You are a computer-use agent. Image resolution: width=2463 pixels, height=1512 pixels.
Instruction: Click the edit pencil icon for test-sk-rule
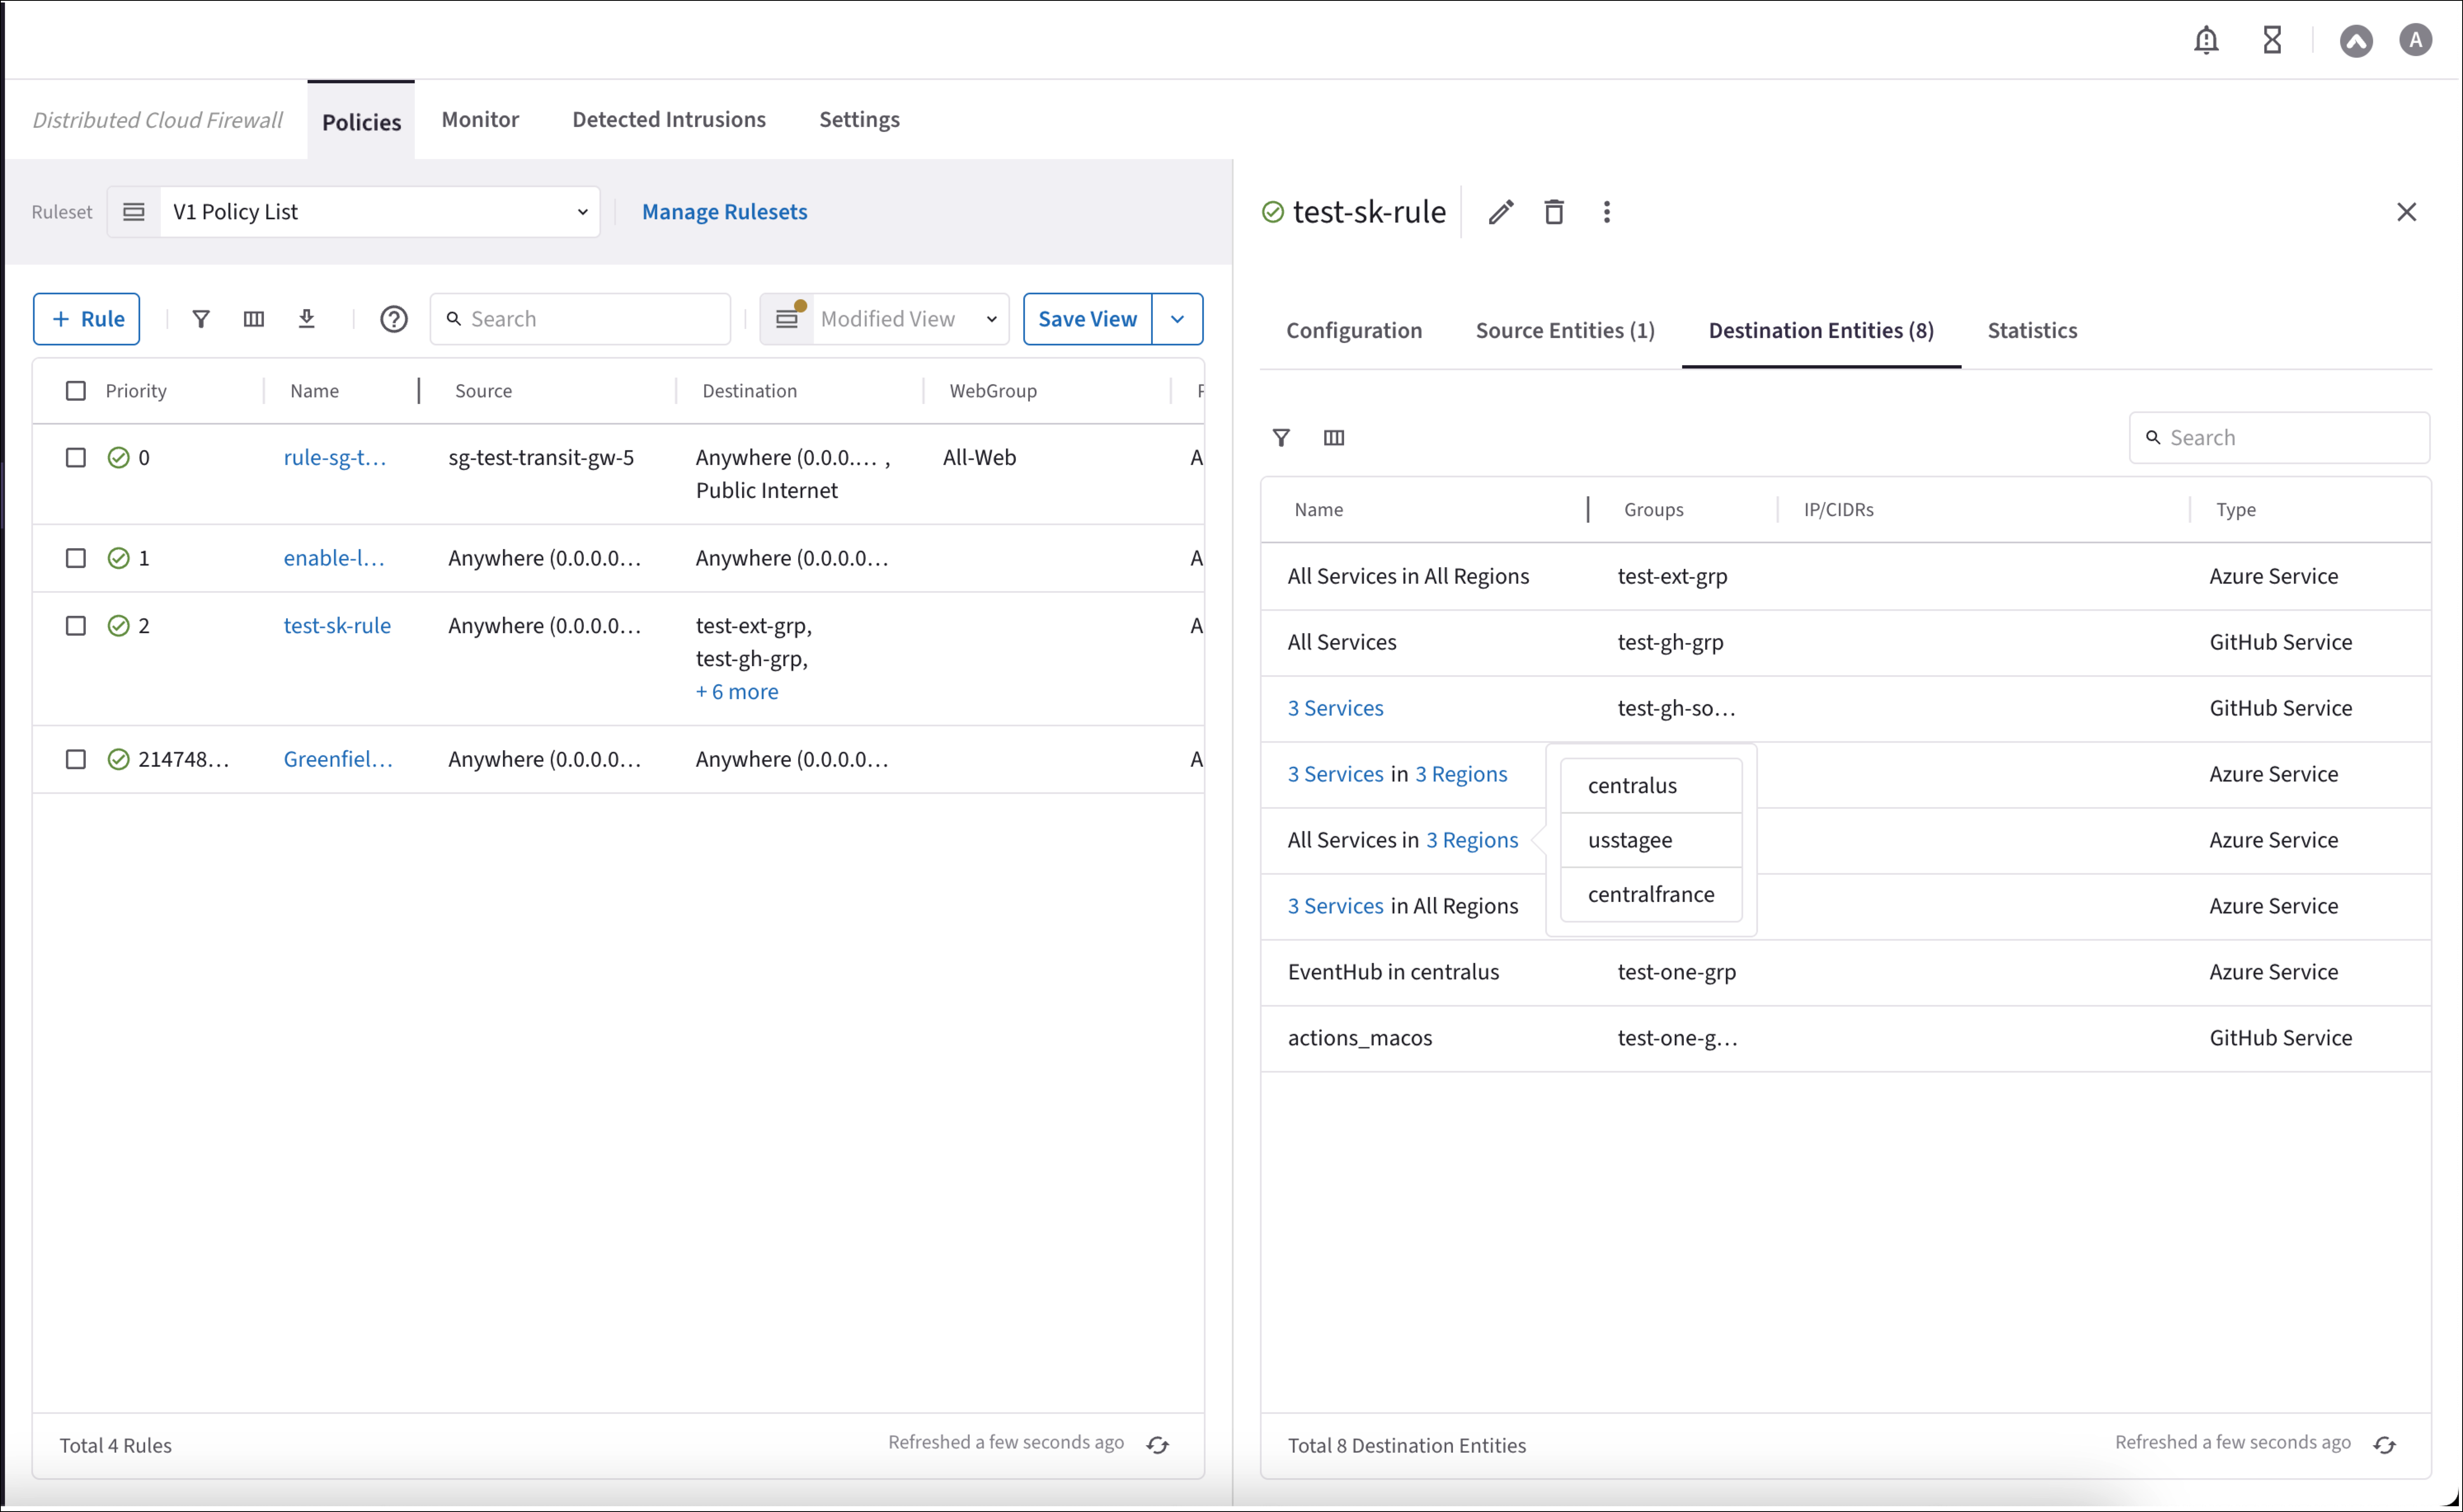coord(1500,212)
